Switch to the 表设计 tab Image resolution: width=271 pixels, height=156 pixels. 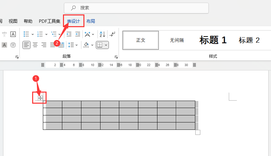click(x=73, y=21)
